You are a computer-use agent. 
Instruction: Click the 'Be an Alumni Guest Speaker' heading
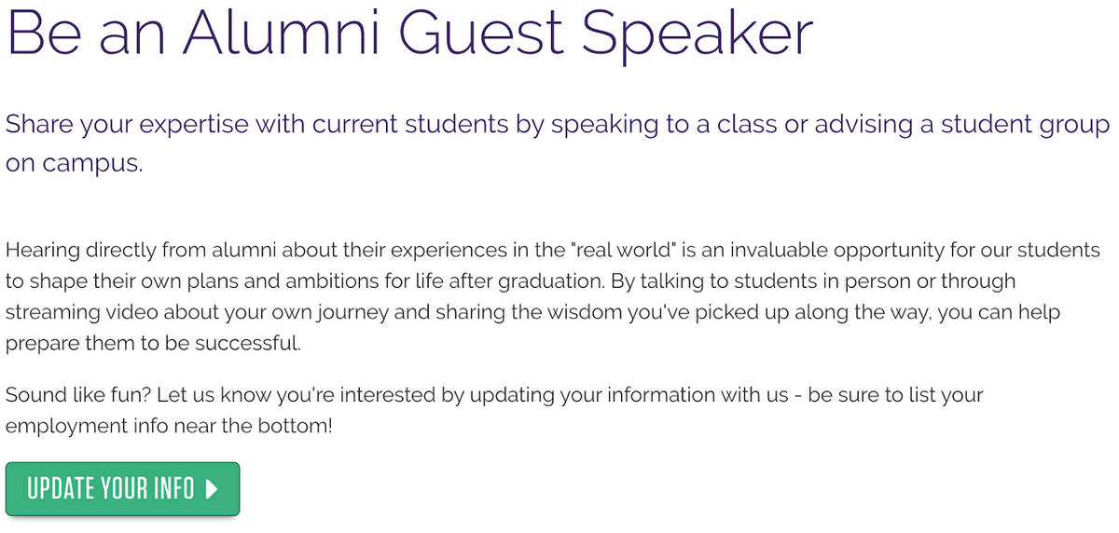410,33
